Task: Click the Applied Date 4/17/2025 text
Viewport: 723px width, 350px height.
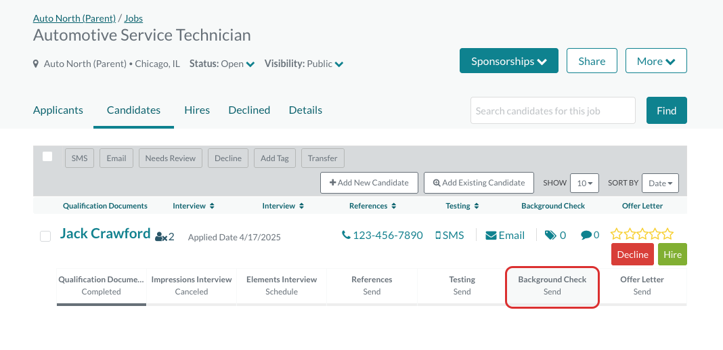Action: [234, 238]
